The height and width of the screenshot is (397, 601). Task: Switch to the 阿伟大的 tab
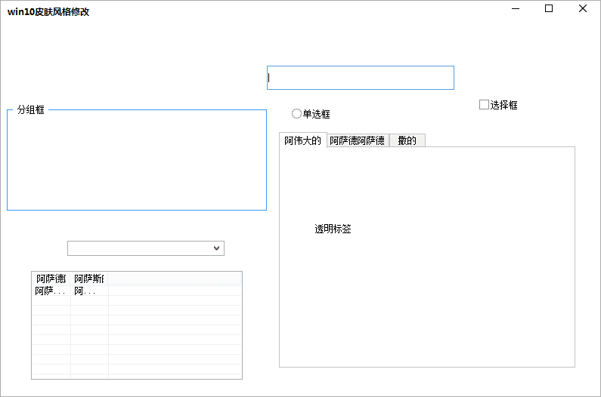click(x=303, y=140)
